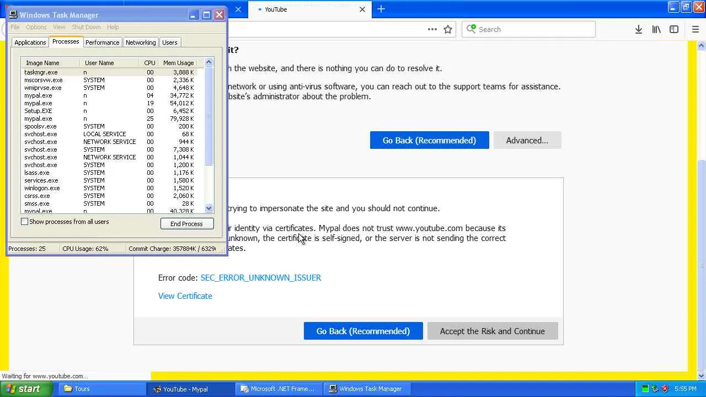Close the browser tab left of YouTube tab

click(238, 9)
